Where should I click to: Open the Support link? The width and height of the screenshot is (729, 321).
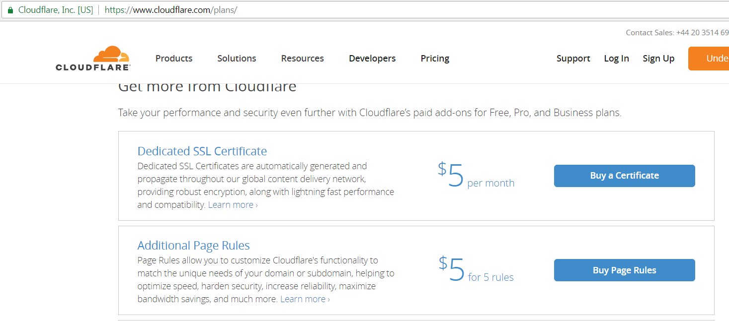[573, 59]
